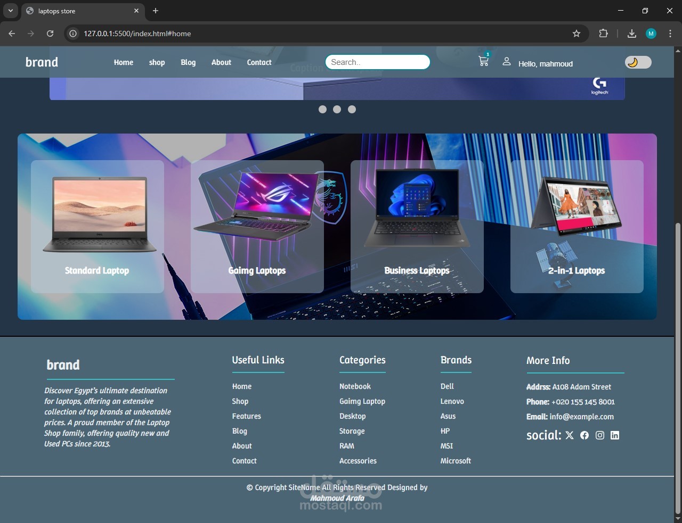Click footer Useful Links Contact
The width and height of the screenshot is (682, 523).
(x=245, y=461)
